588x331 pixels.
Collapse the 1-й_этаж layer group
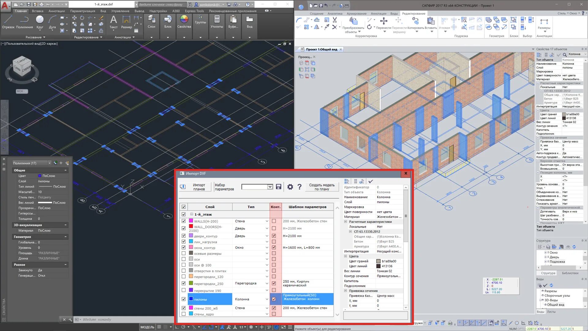[192, 214]
